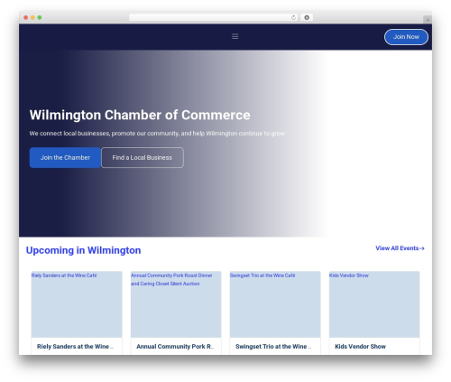The height and width of the screenshot is (382, 451).
Task: Click the browser address bar
Action: coord(214,17)
